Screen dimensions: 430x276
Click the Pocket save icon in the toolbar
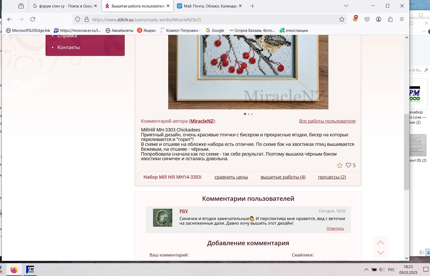pos(367,19)
